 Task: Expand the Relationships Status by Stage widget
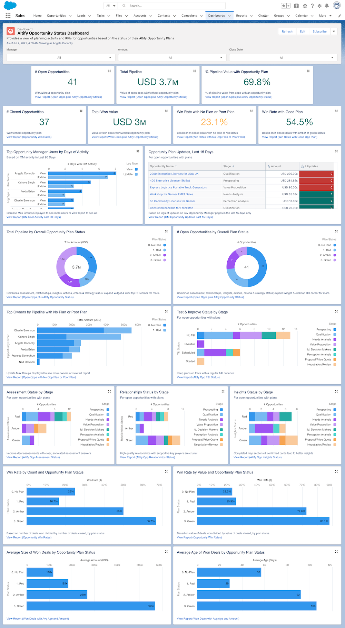tap(223, 391)
